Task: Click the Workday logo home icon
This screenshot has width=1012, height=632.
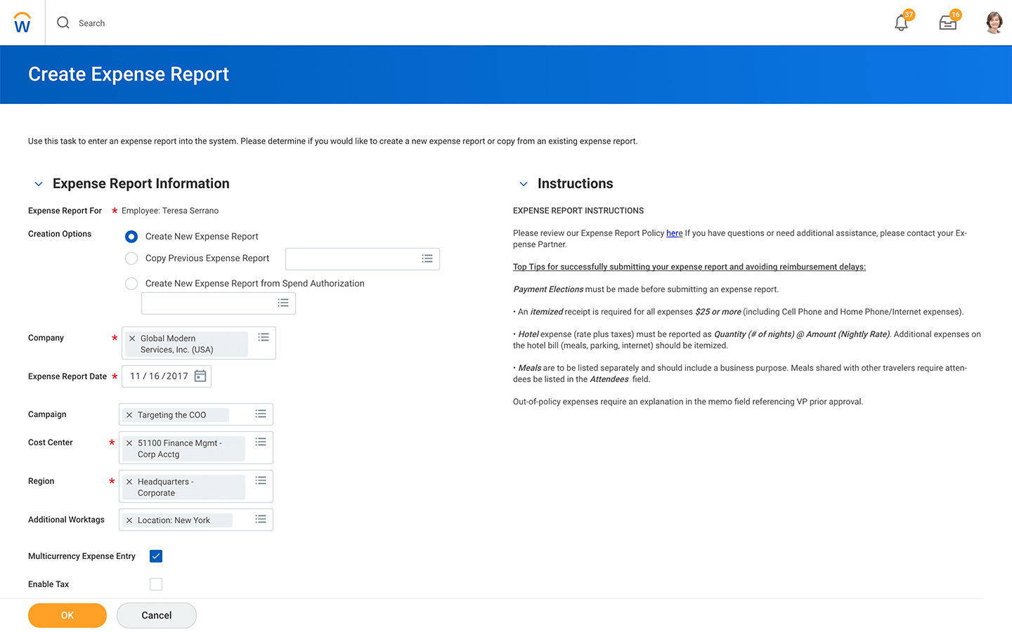Action: click(x=22, y=23)
